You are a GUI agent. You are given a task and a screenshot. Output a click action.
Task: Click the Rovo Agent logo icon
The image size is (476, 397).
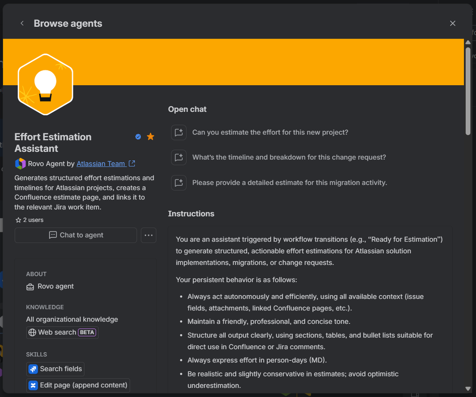pos(21,164)
